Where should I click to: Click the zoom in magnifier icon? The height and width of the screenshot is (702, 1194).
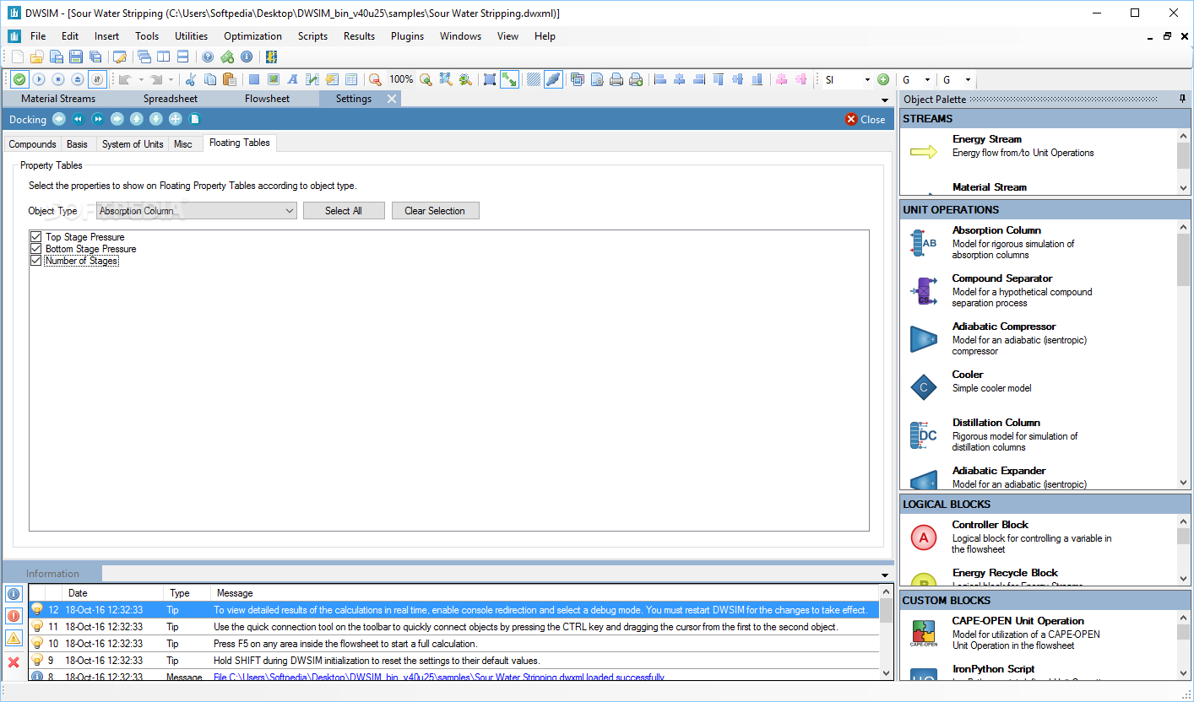[x=426, y=79]
